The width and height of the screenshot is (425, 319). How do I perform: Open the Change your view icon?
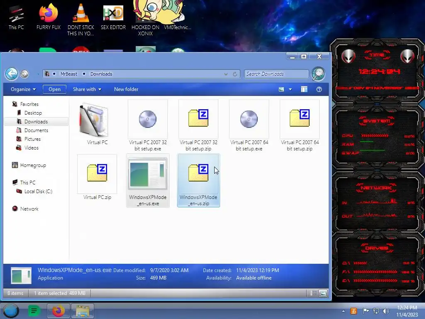tap(281, 89)
